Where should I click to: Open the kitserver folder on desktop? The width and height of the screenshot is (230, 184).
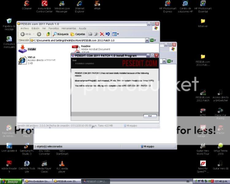pos(203,23)
